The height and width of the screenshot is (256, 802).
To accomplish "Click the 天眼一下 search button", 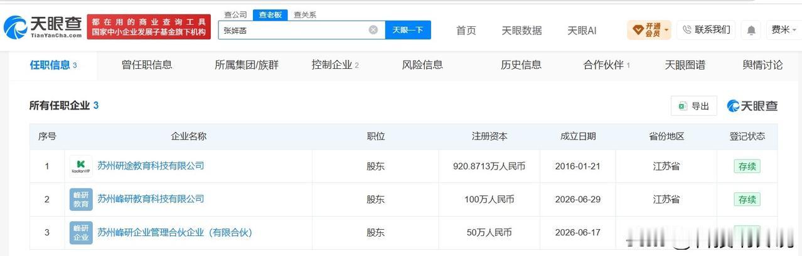I will (x=408, y=30).
